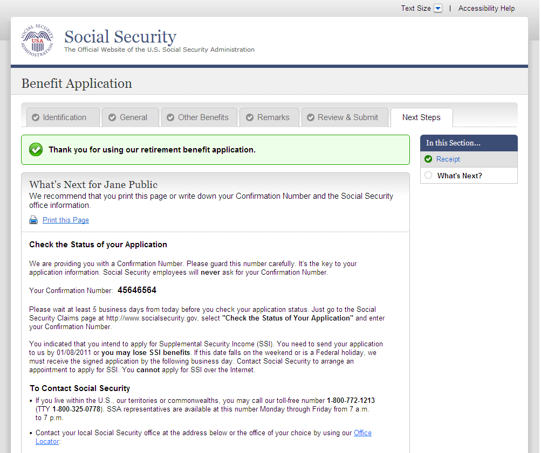Image resolution: width=541 pixels, height=453 pixels.
Task: Go to the Review & Submit tab
Action: (x=348, y=117)
